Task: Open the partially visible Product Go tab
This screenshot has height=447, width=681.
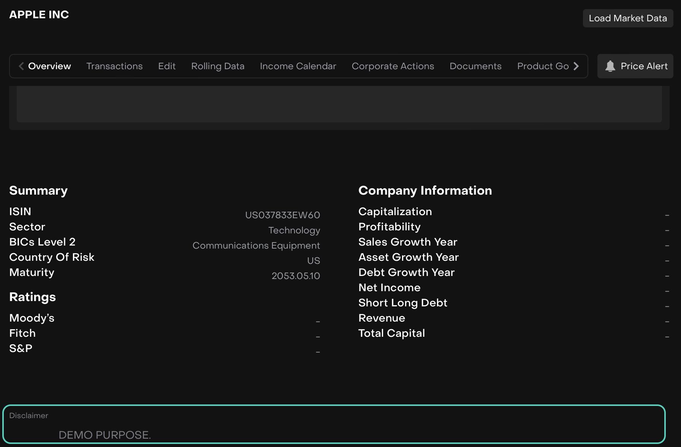Action: tap(543, 66)
